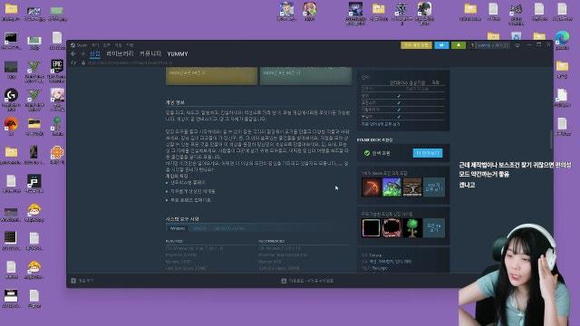Screen dimensions: 580x326
Task: Click the add game plus icon
Action: [73, 281]
